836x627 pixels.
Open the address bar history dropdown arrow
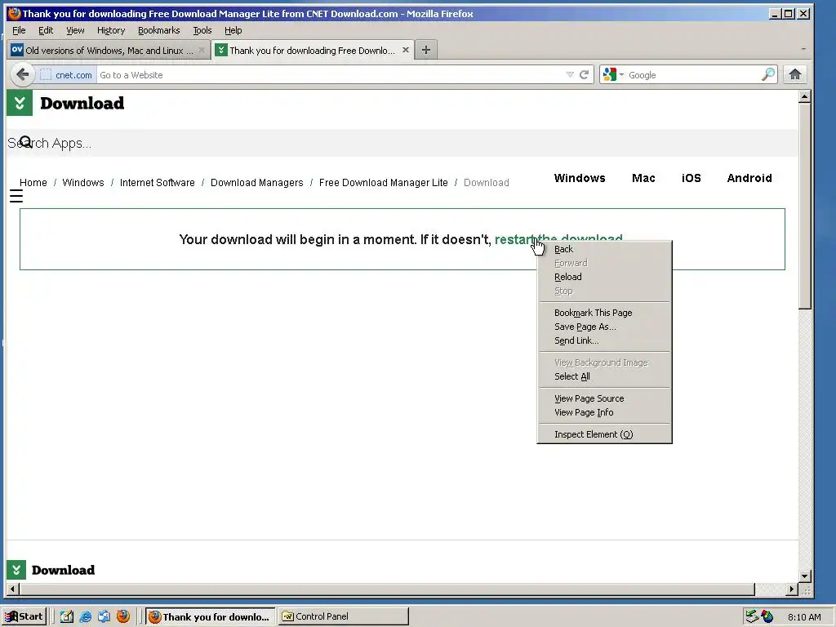tap(569, 74)
